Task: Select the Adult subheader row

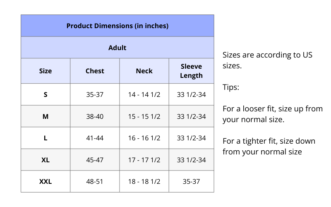Action: pos(118,48)
